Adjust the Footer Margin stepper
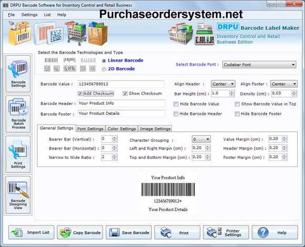The image size is (305, 247). (x=284, y=157)
